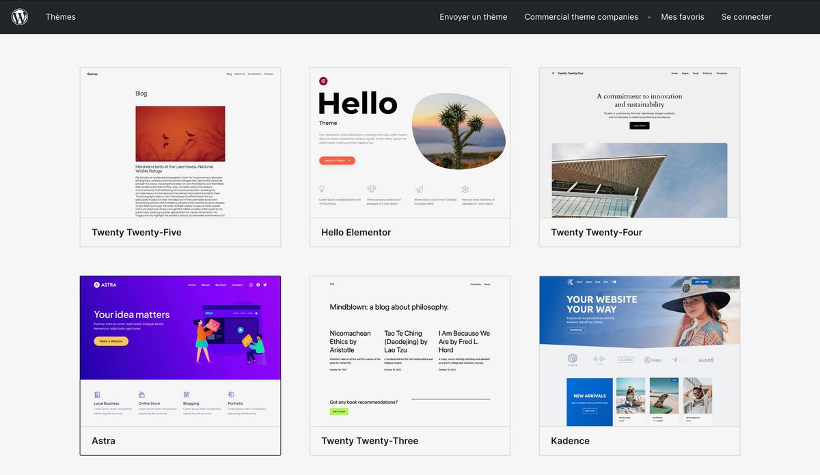Click the Kadence theme title
820x475 pixels.
coord(570,441)
